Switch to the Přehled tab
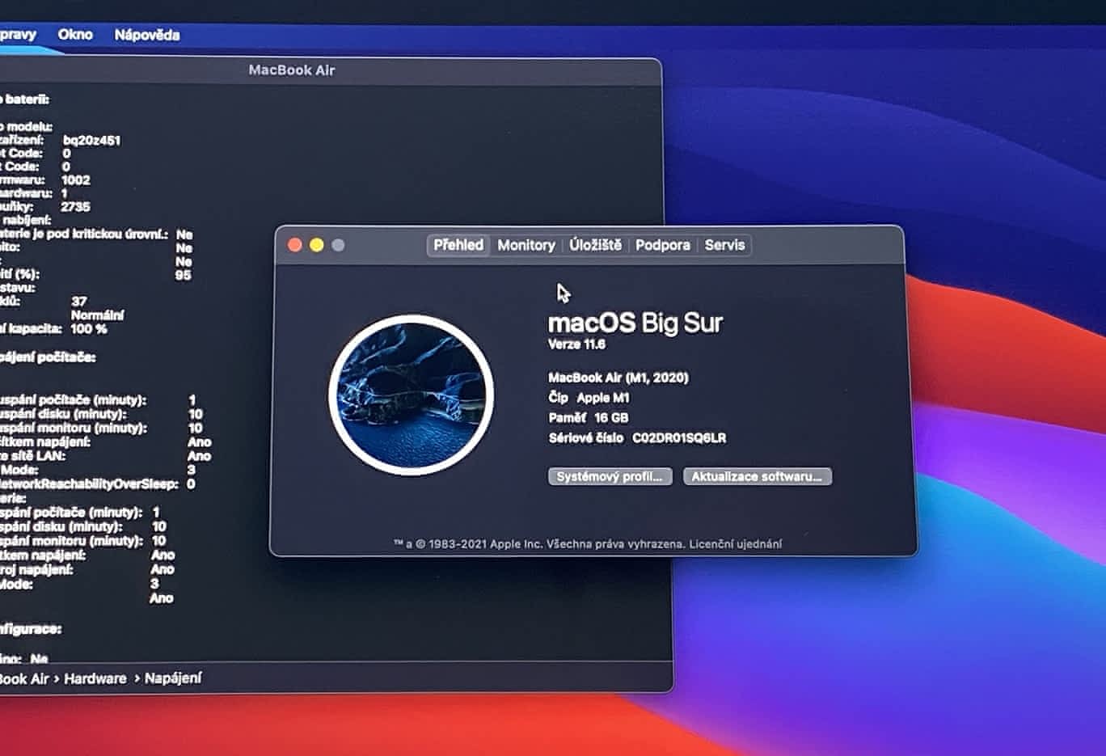The image size is (1106, 756). [x=458, y=245]
